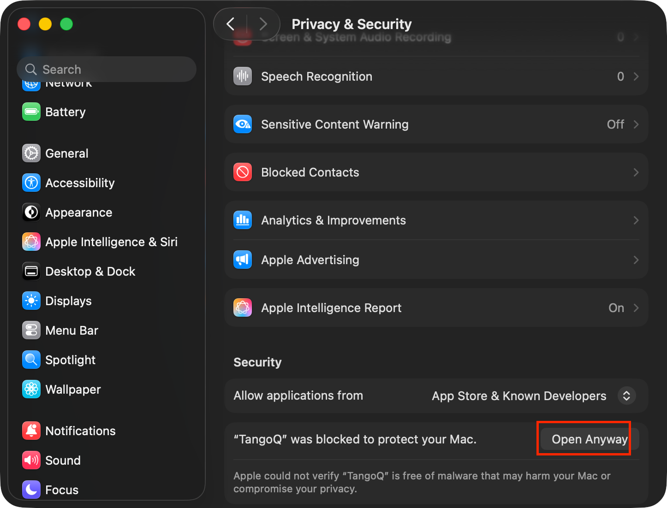The image size is (667, 508).
Task: Open the Focus moon icon
Action: click(x=31, y=490)
